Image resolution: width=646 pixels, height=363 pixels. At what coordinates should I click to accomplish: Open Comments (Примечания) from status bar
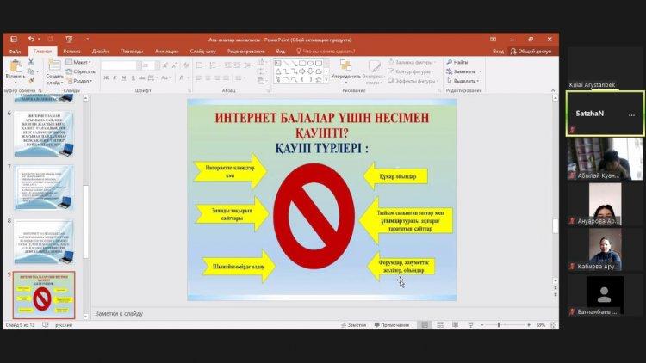click(390, 325)
